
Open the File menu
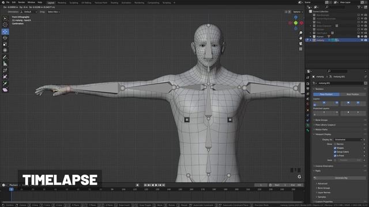tap(7, 2)
